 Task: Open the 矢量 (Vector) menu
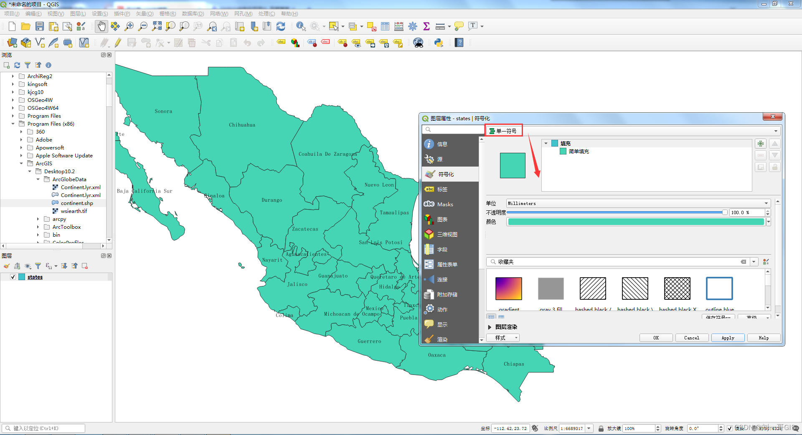pyautogui.click(x=145, y=14)
